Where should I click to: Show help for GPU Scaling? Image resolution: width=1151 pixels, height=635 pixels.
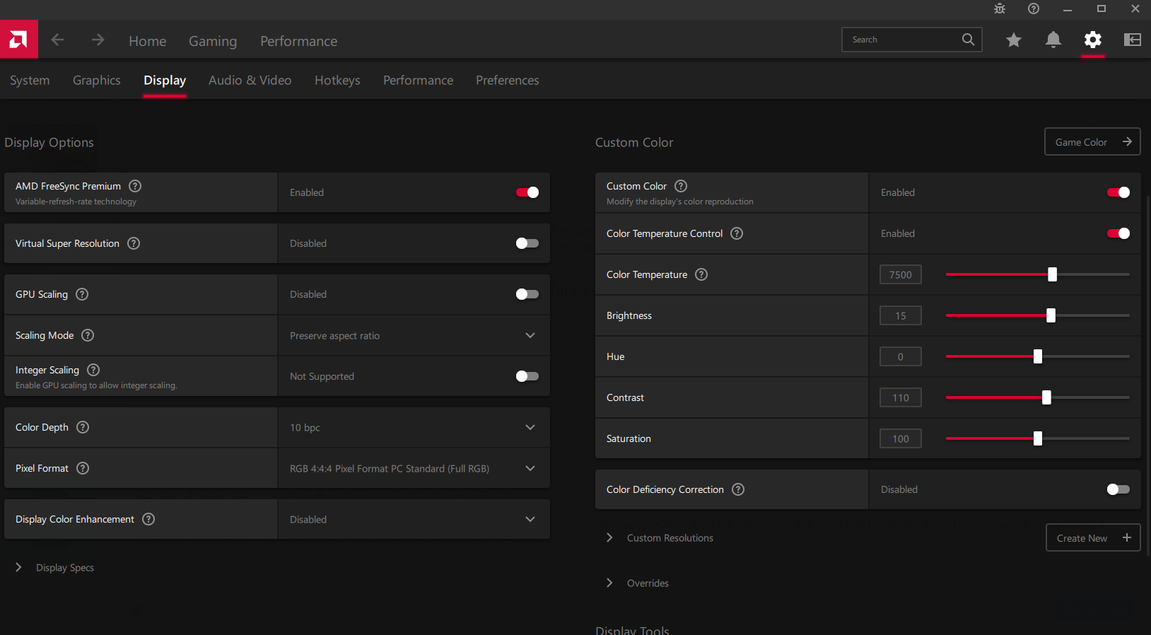[x=82, y=294]
